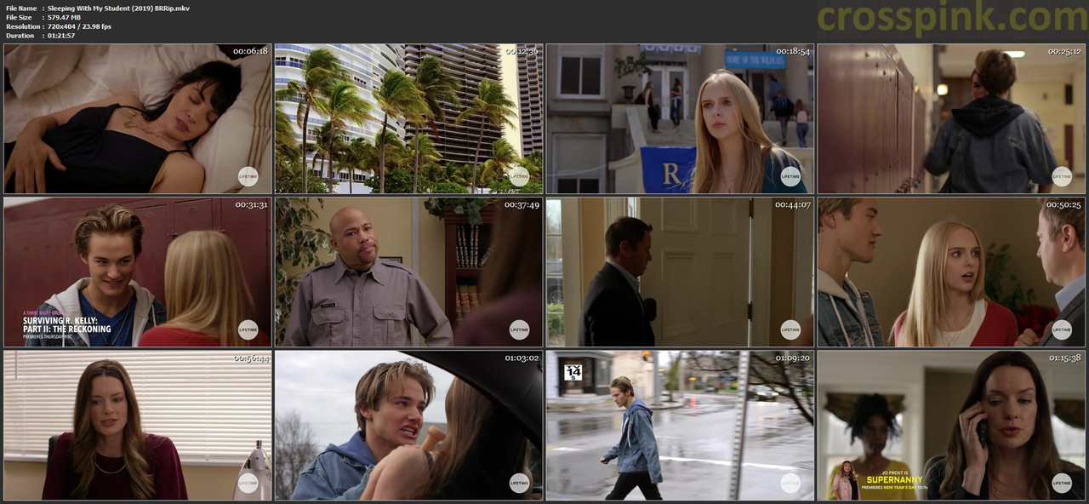Select thumbnail of woman talking on phone
Viewport: 1089px width, 504px height.
[x=951, y=425]
